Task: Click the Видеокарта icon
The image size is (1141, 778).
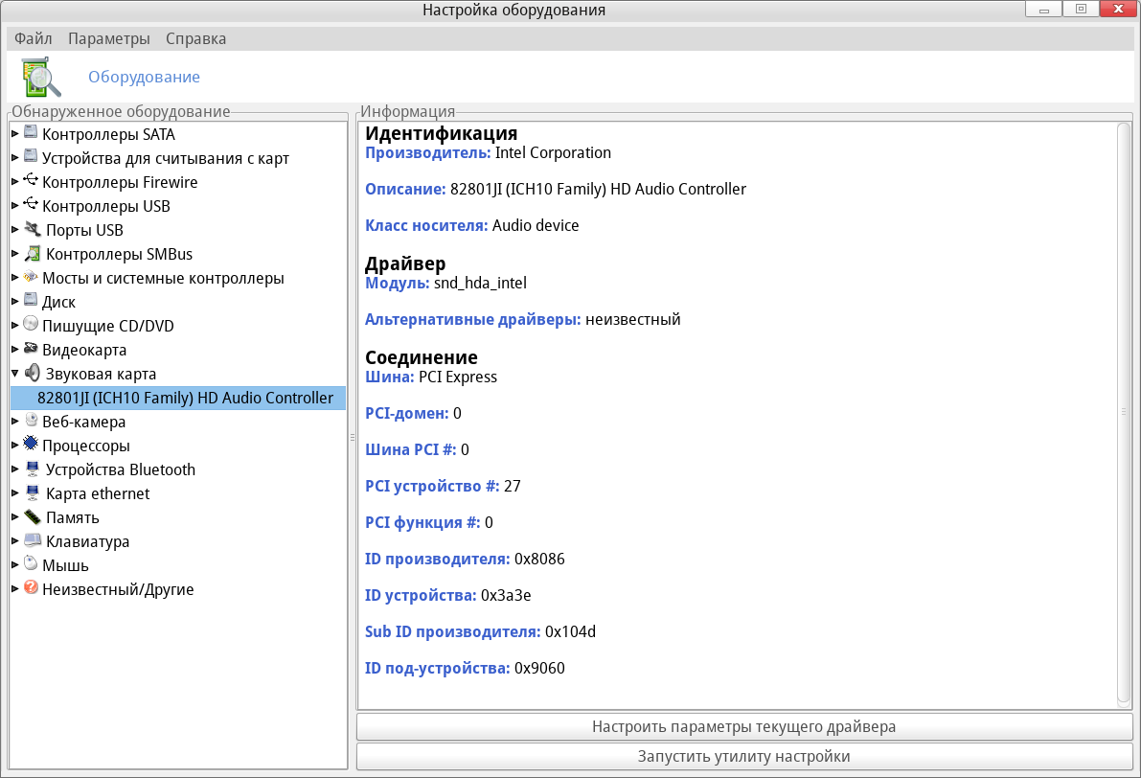Action: point(31,349)
